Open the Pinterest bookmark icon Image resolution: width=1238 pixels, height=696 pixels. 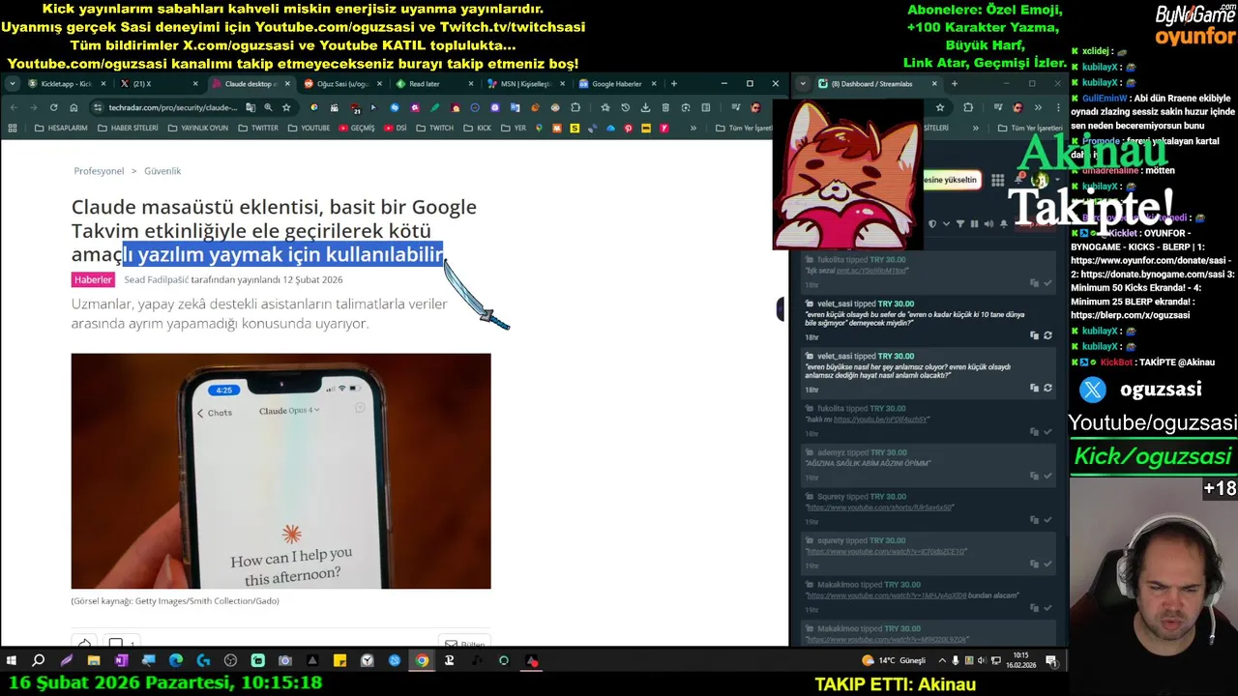[629, 128]
